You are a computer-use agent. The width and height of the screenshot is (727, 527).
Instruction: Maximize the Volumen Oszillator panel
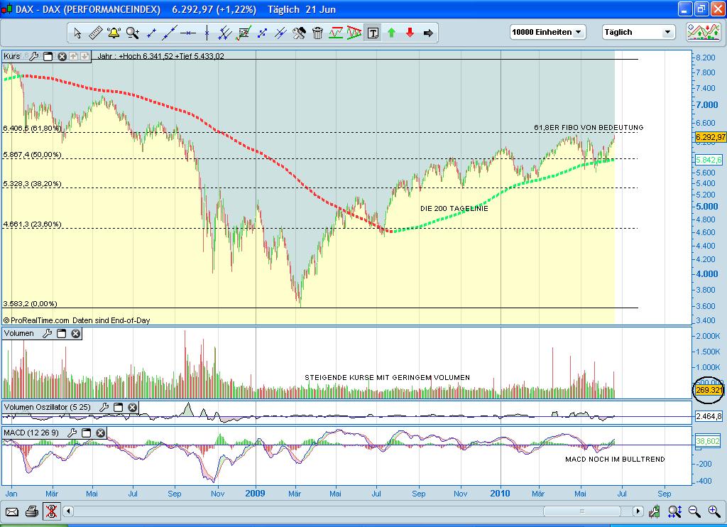[x=119, y=407]
